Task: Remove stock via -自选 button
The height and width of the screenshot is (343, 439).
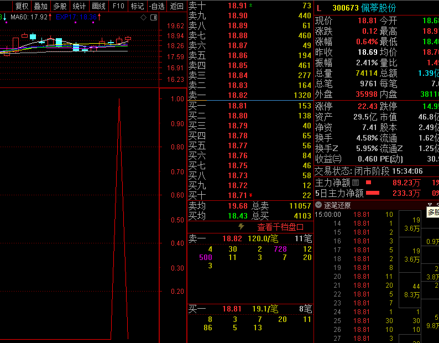Action: (157, 6)
